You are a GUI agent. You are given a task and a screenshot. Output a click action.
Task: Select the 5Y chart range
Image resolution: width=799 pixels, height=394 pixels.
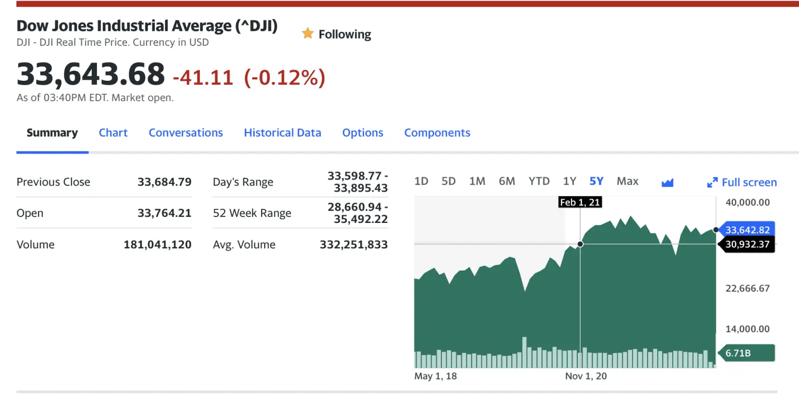pos(596,182)
